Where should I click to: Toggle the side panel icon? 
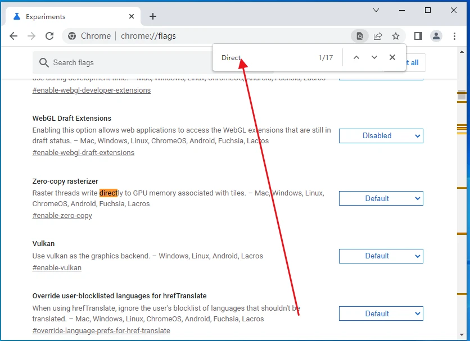click(x=418, y=36)
